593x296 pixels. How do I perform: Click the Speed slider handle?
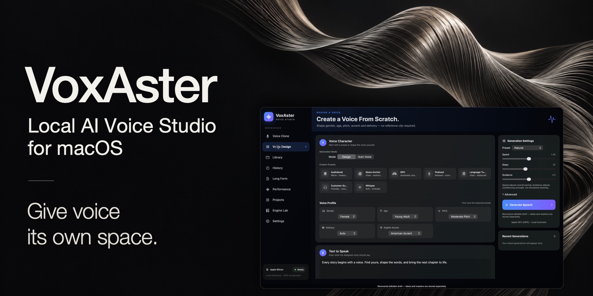tap(529, 159)
